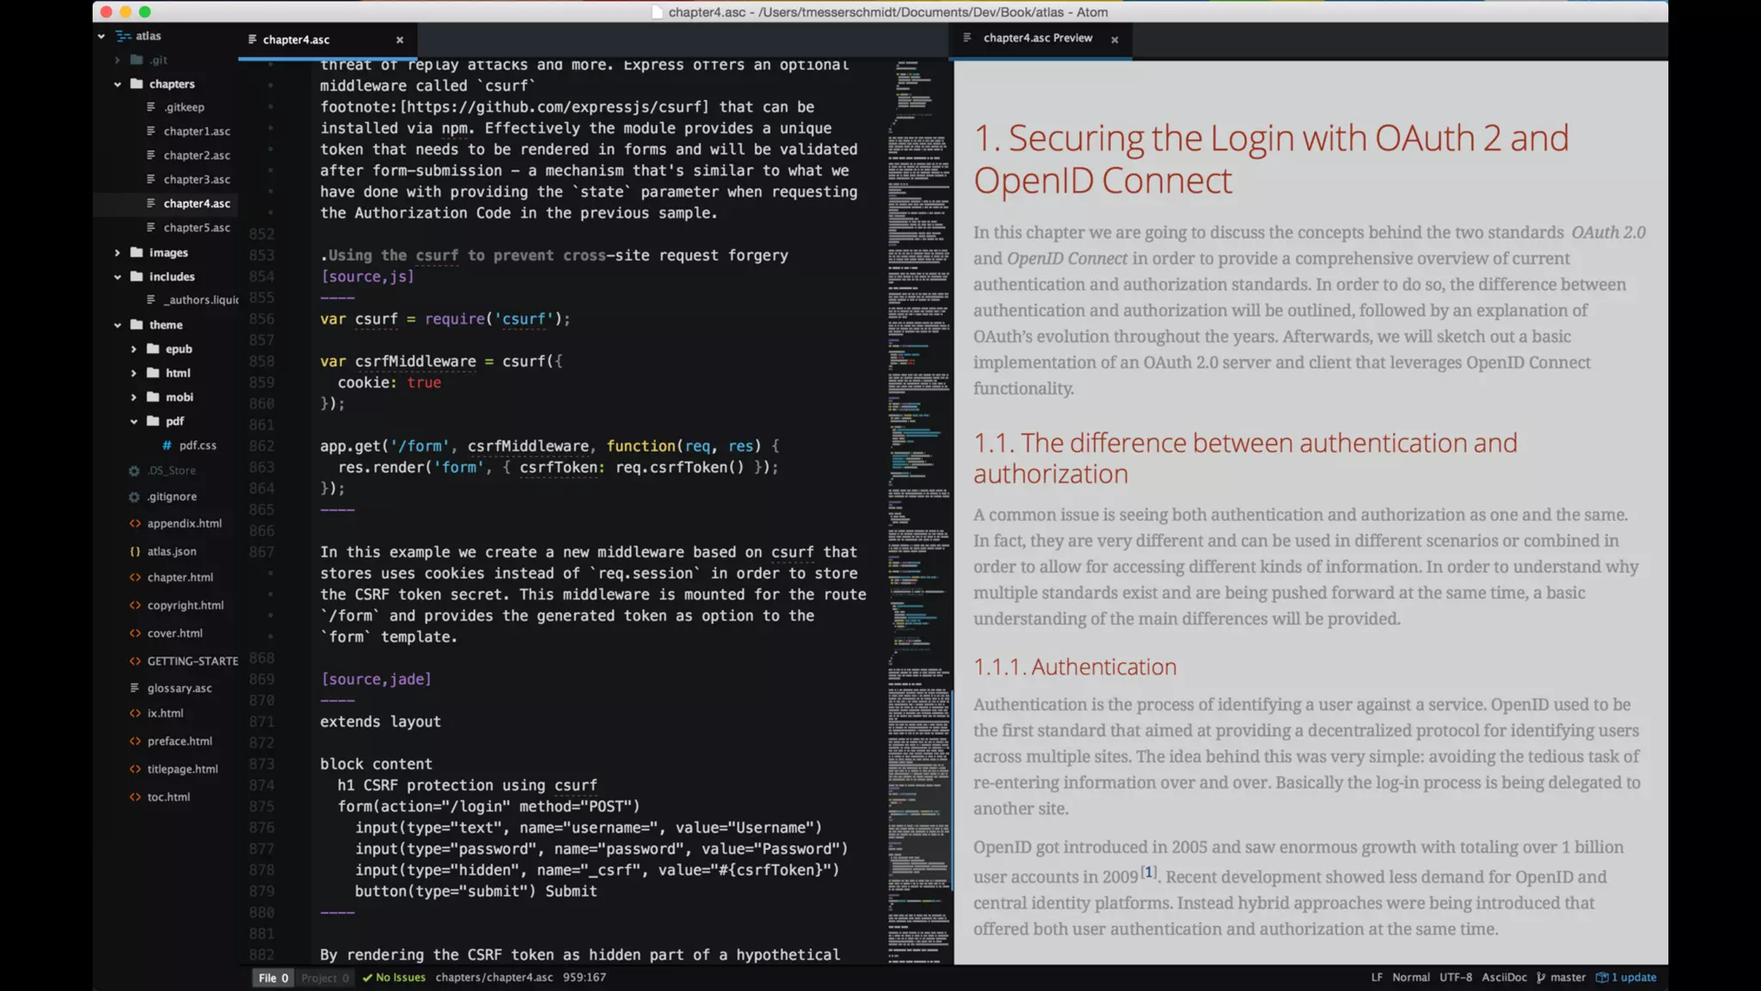Expand the .git folder
1761x991 pixels.
point(118,60)
